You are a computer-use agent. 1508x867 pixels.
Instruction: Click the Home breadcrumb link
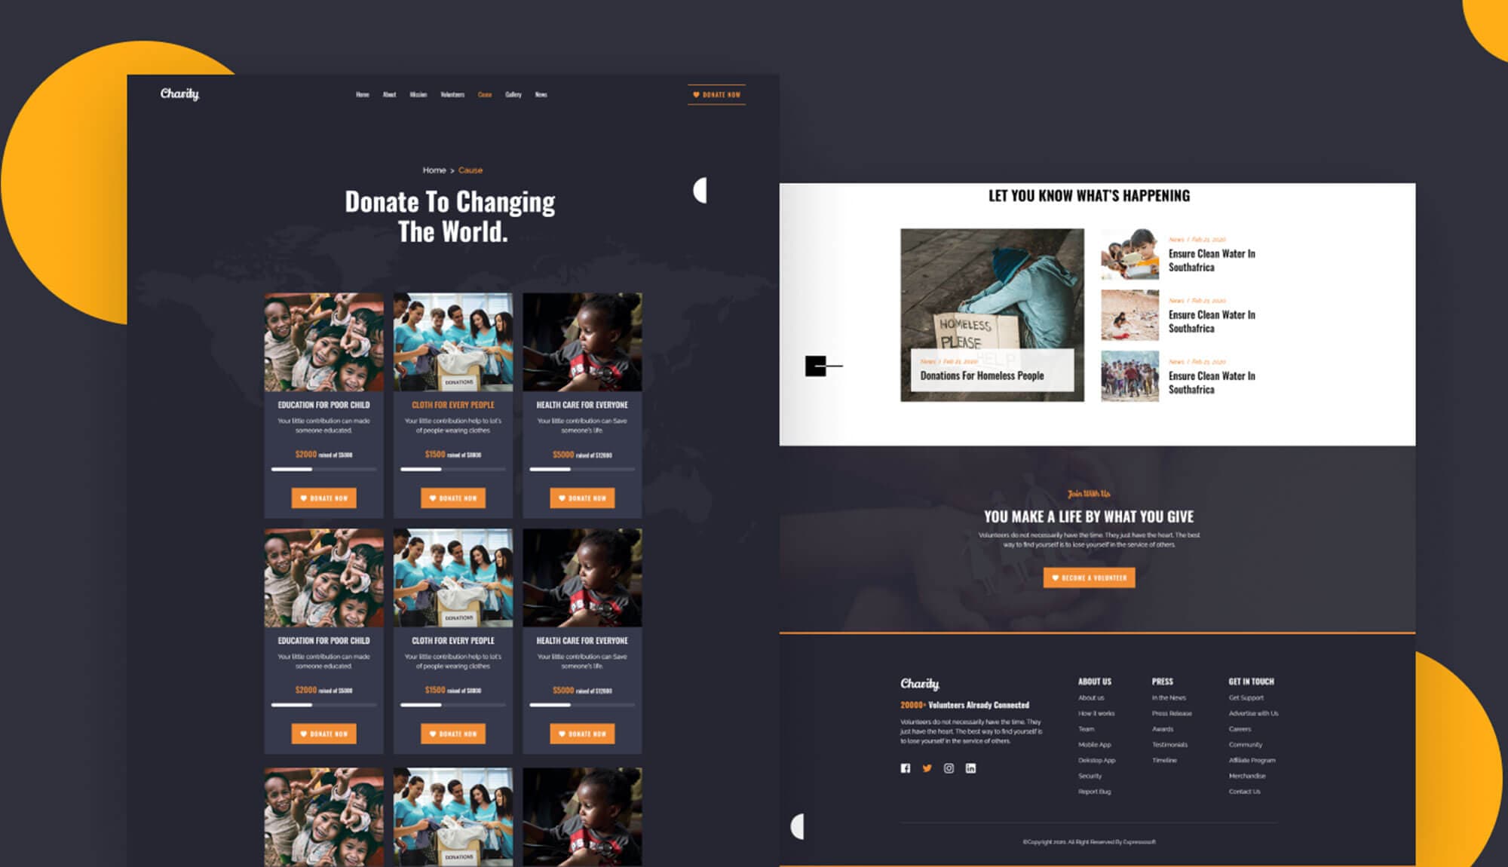coord(434,170)
